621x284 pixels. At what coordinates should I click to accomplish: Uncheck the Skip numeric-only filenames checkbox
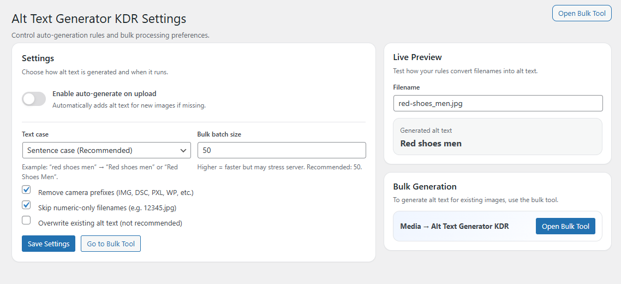[x=26, y=205]
